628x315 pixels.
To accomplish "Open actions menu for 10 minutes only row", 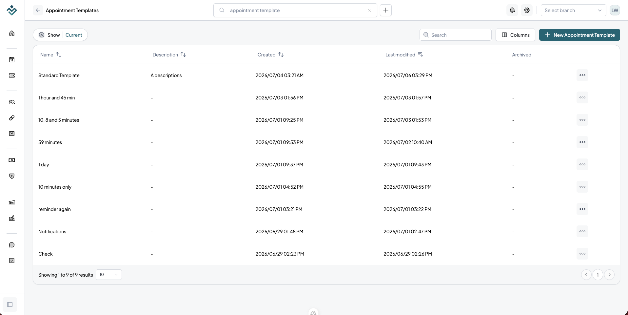I will (x=582, y=187).
